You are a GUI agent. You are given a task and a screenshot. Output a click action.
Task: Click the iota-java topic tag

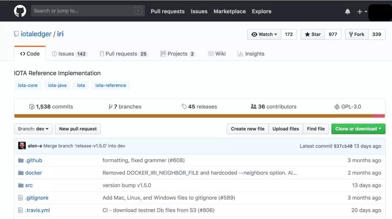[x=57, y=85]
